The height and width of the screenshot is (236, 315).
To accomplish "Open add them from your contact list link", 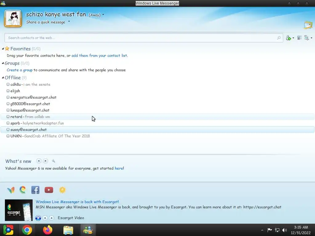I will click(100, 56).
